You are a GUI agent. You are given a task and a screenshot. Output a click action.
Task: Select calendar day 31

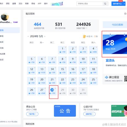point(83,91)
